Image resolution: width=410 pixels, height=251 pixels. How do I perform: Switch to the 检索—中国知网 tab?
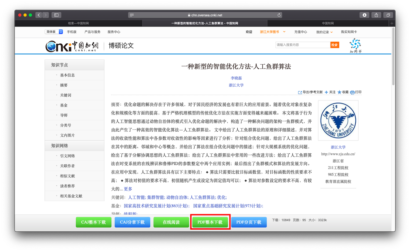pyautogui.click(x=78, y=23)
